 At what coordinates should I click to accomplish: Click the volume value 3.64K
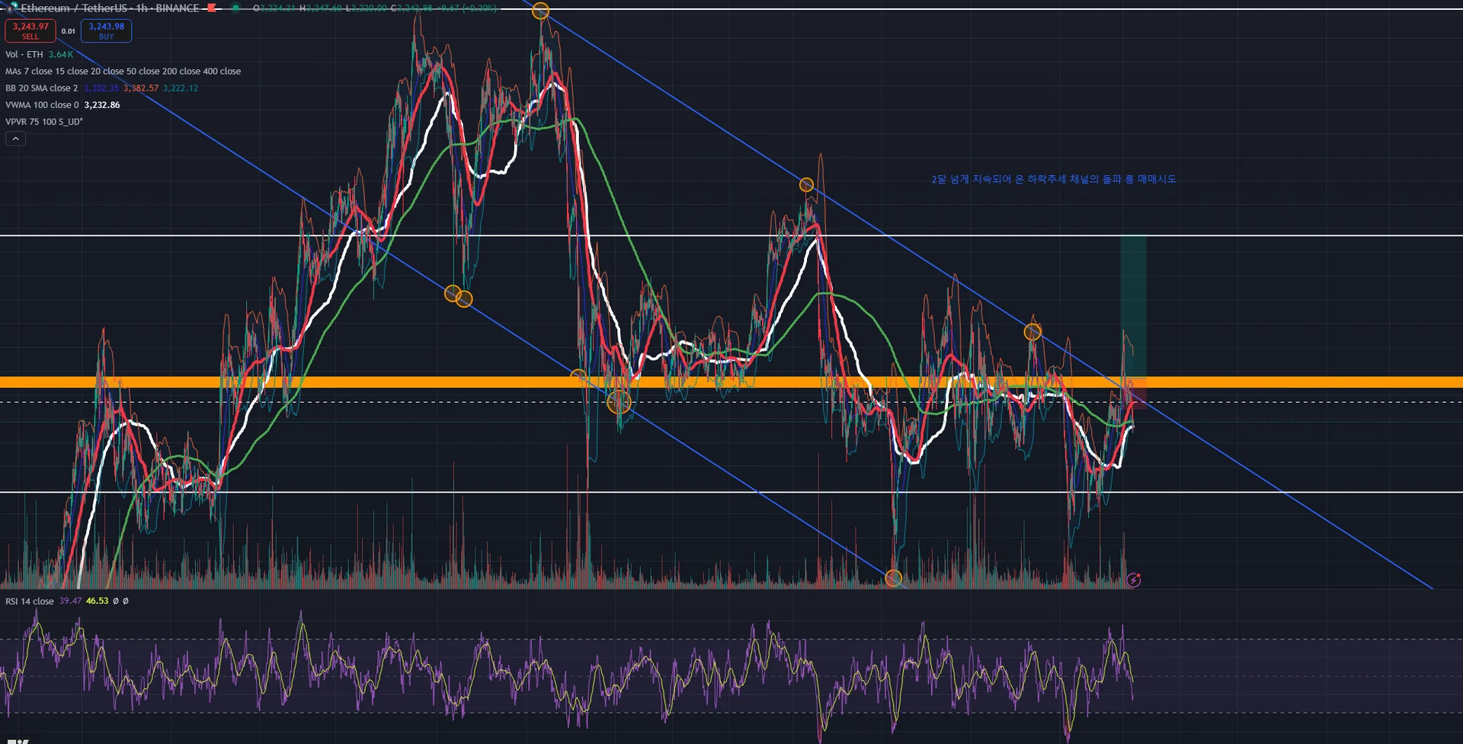[61, 55]
